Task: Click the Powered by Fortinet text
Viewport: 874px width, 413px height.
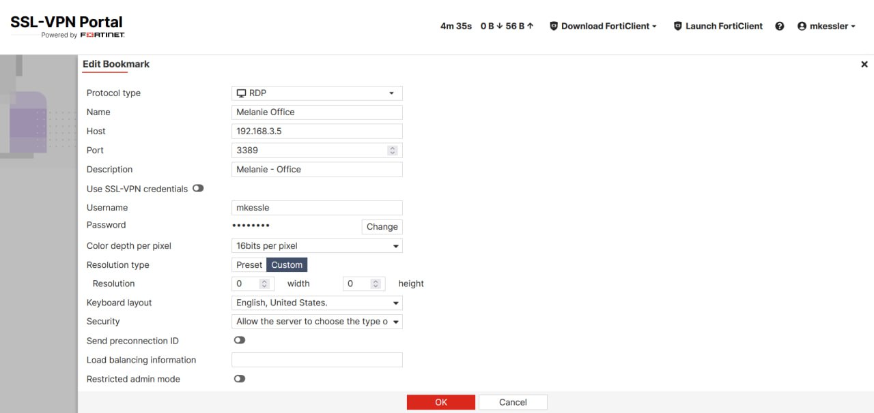Action: [83, 35]
